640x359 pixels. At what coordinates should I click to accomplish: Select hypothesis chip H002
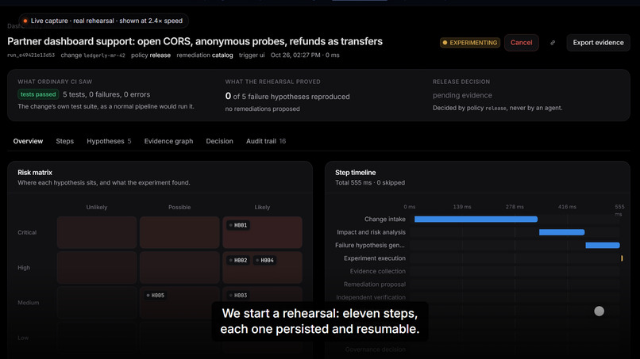[238, 260]
